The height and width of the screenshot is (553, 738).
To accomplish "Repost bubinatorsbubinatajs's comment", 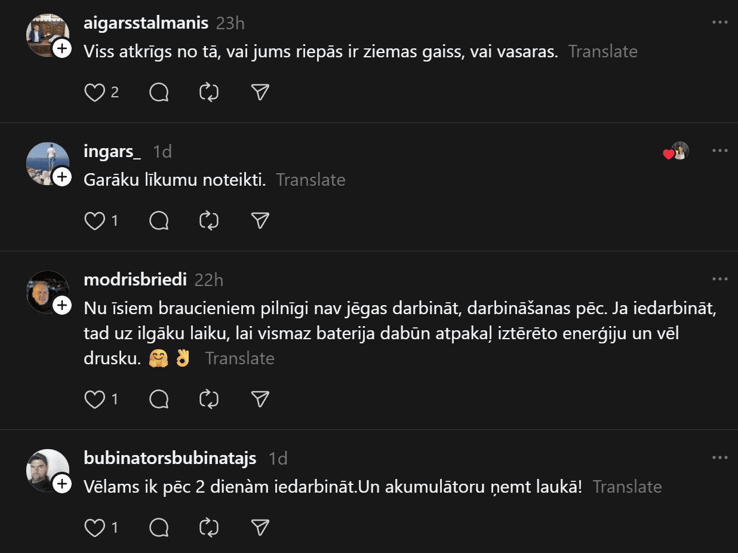I will 209,528.
